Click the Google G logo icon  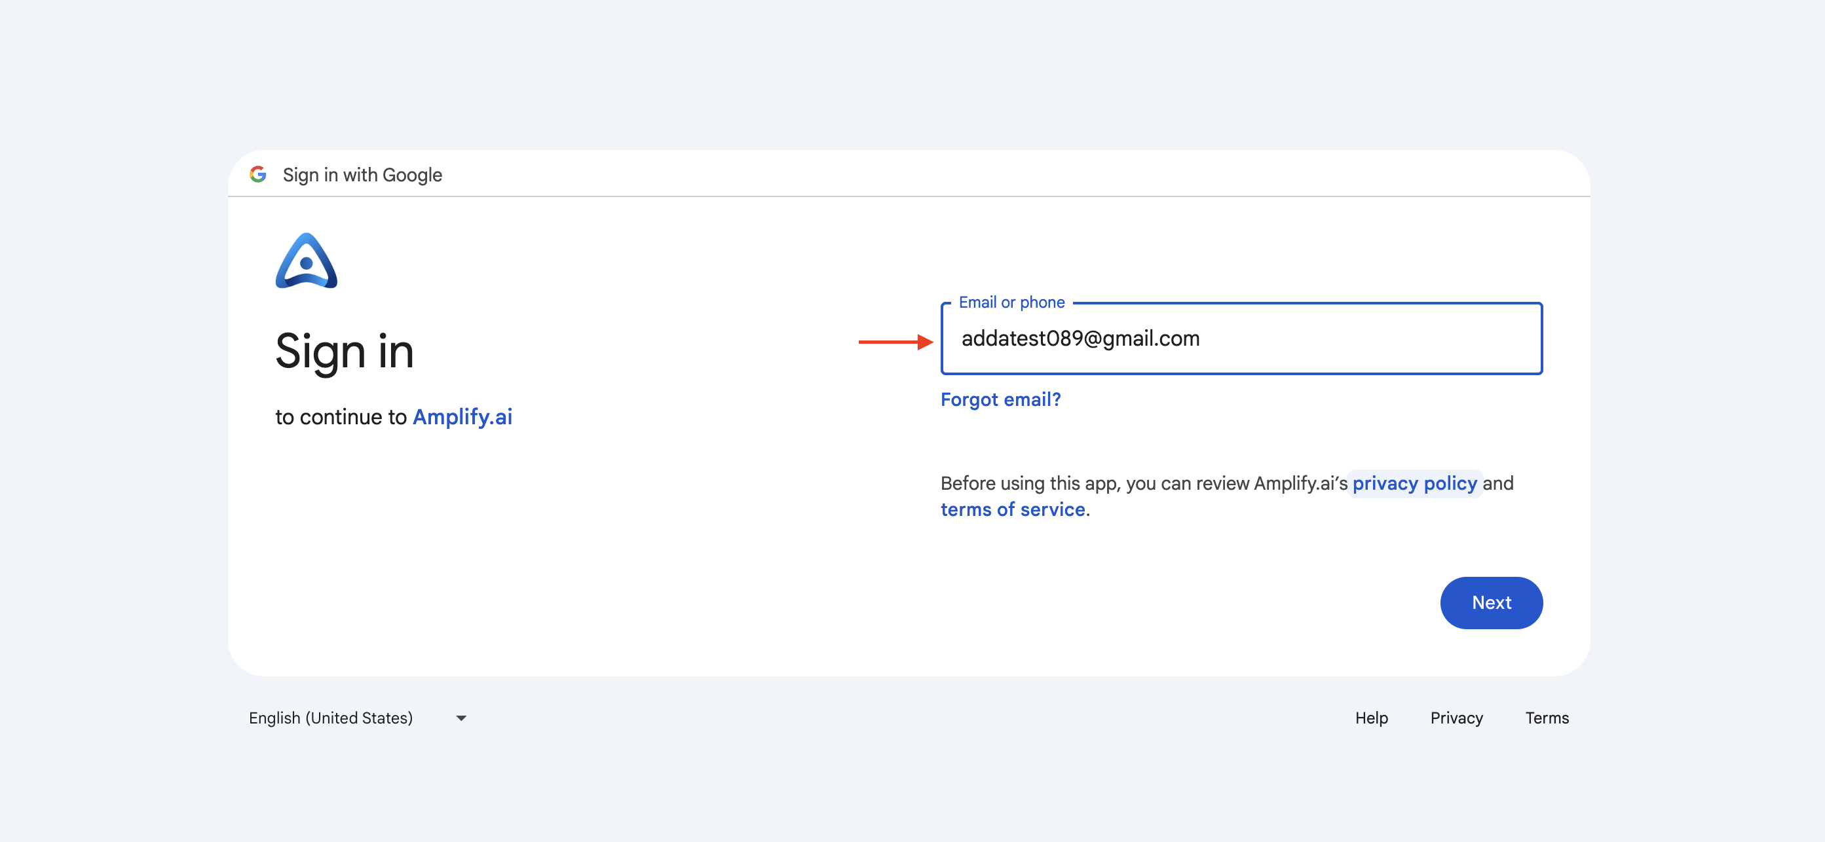258,174
